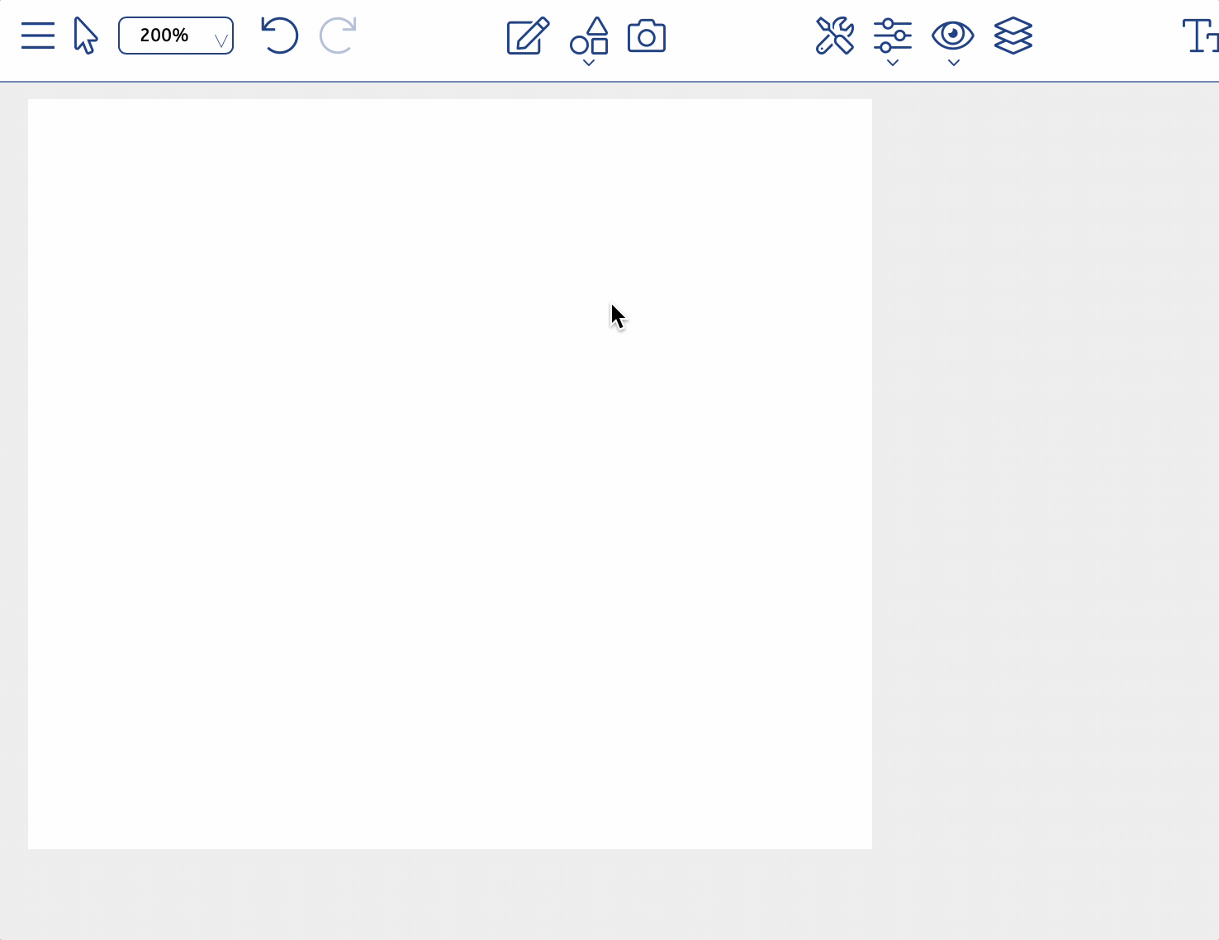1219x940 pixels.
Task: Open the hamburger main menu
Action: coord(38,36)
